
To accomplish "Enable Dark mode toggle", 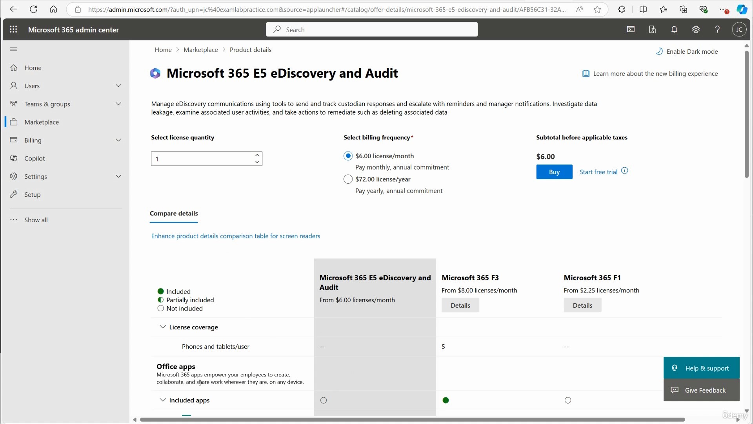I will [x=687, y=51].
